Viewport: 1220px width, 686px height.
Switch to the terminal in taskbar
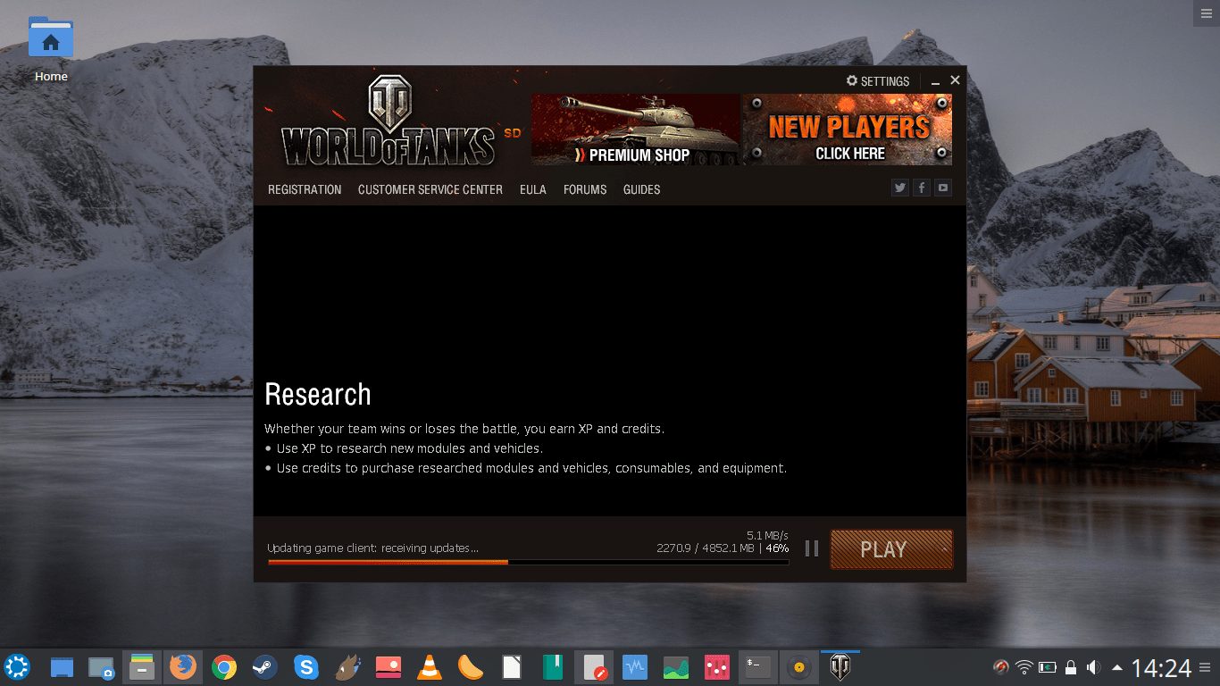point(758,667)
